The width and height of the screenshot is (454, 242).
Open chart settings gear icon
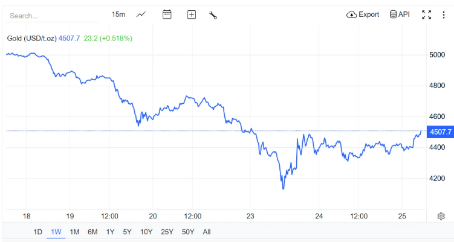click(441, 216)
